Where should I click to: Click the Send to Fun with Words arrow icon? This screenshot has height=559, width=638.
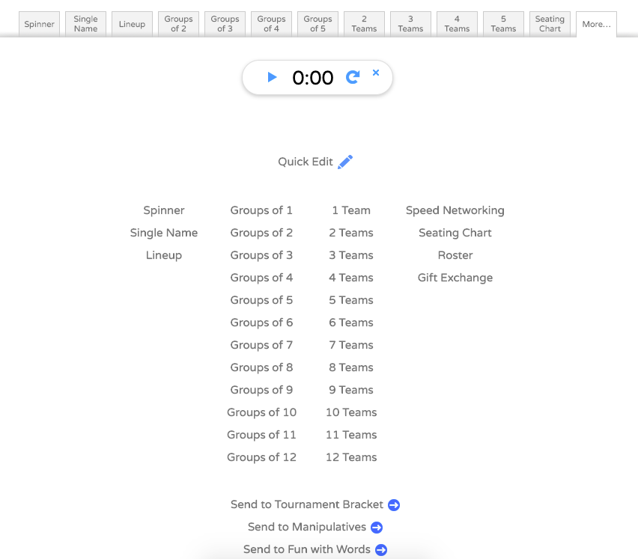[381, 550]
